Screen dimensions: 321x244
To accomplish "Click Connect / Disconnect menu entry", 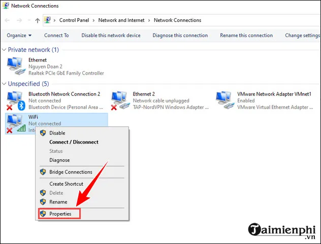I will click(x=74, y=142).
